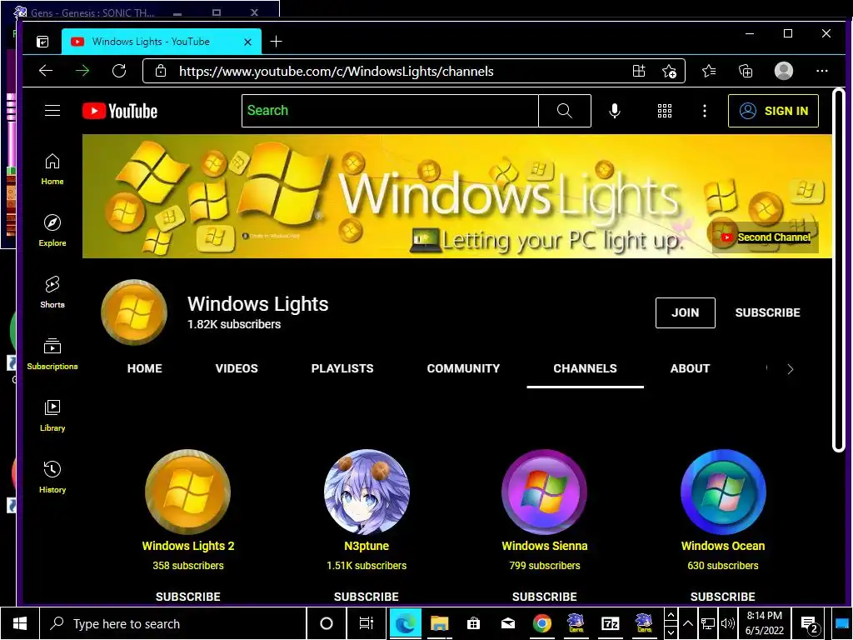This screenshot has height=640, width=853.
Task: Open the Windows Start menu
Action: tap(20, 623)
